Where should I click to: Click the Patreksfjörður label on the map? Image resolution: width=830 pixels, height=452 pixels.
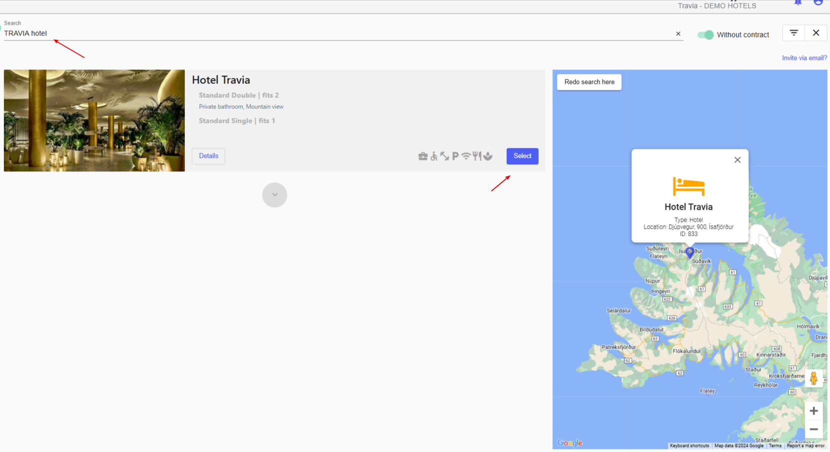pyautogui.click(x=619, y=347)
